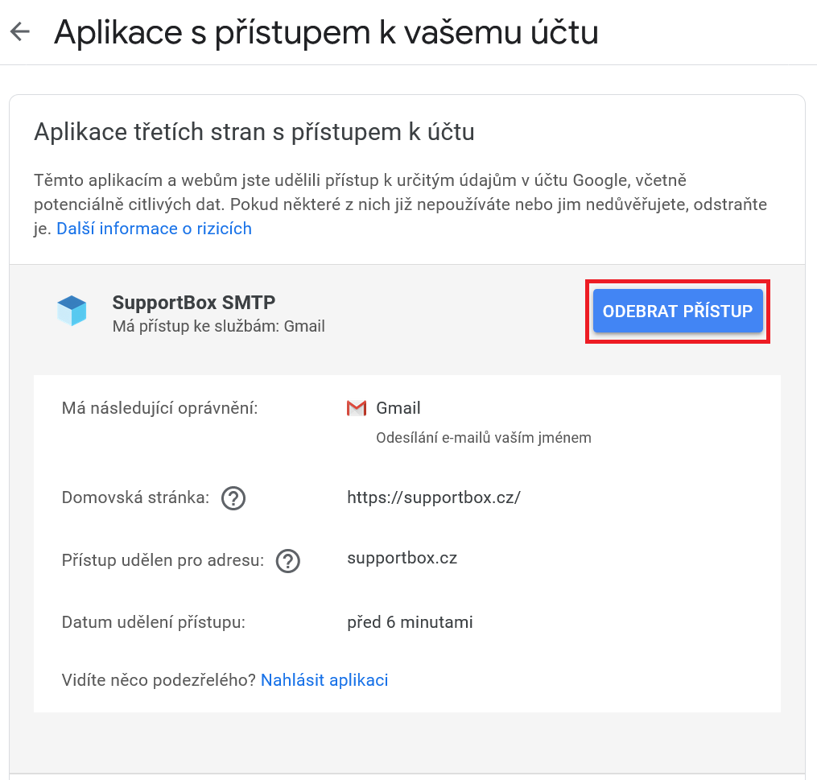The width and height of the screenshot is (817, 780).
Task: Click help icon beside Domovská stránka
Action: pyautogui.click(x=233, y=498)
